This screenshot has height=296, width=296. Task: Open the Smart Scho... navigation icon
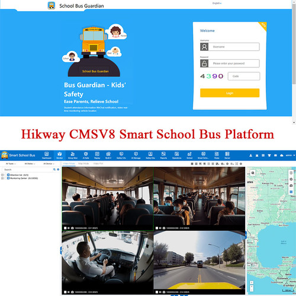pos(203,155)
